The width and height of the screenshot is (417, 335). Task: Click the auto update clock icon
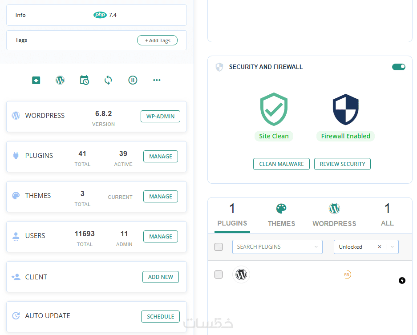16,315
